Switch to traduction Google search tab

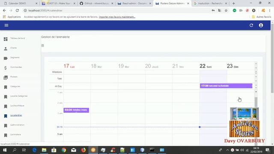click(210, 3)
